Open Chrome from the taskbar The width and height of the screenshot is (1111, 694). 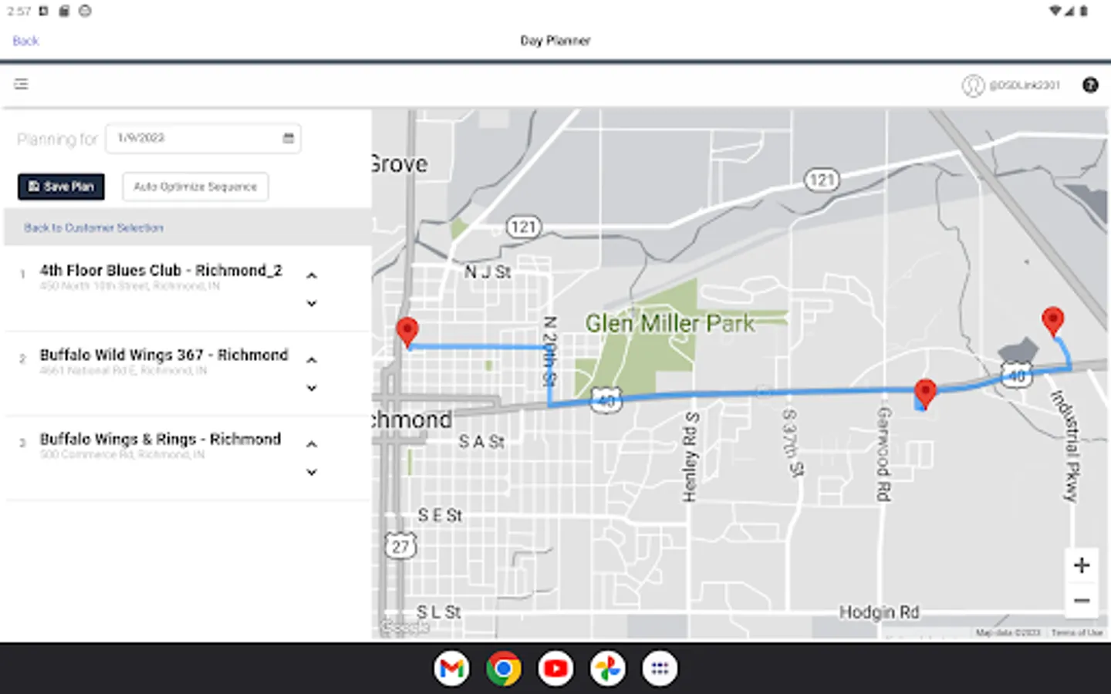tap(504, 669)
